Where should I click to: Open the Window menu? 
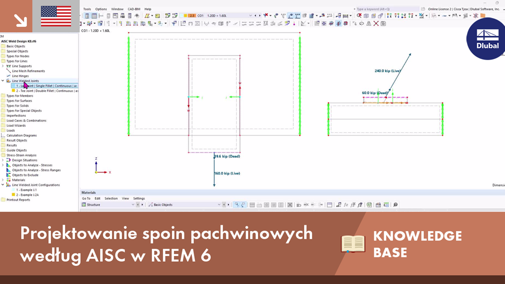click(117, 9)
